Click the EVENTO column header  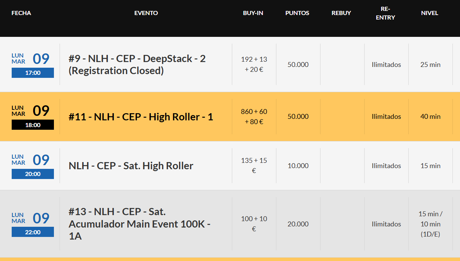[x=146, y=13]
